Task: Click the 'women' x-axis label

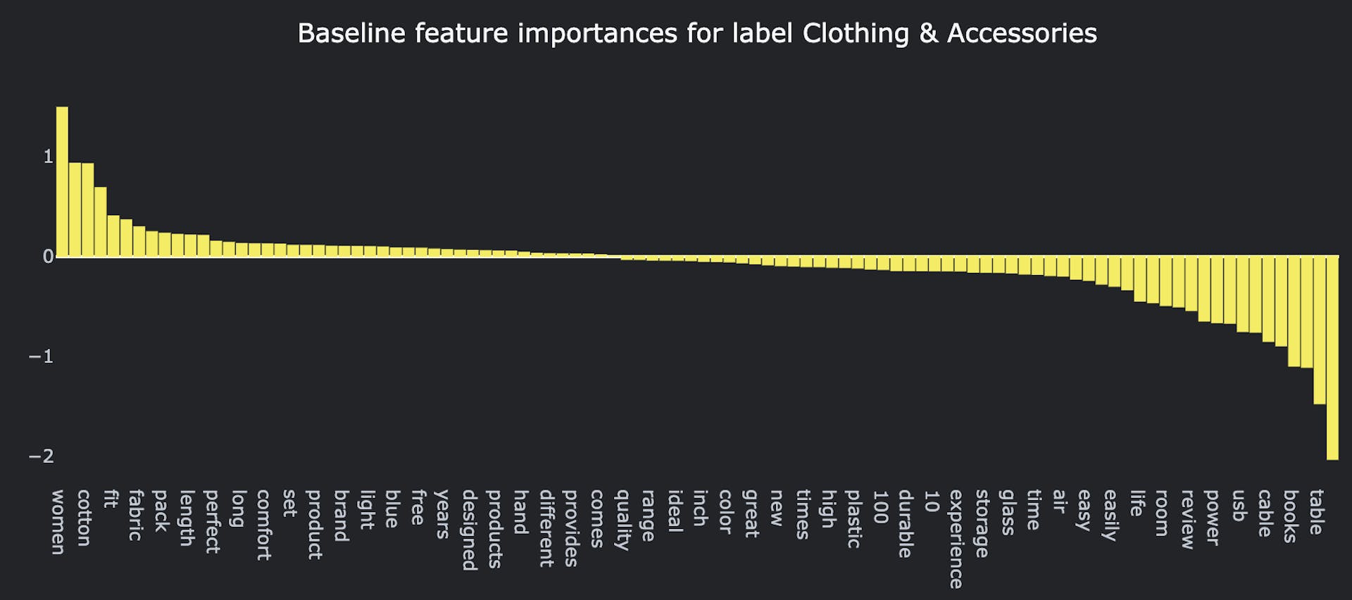Action: 58,521
